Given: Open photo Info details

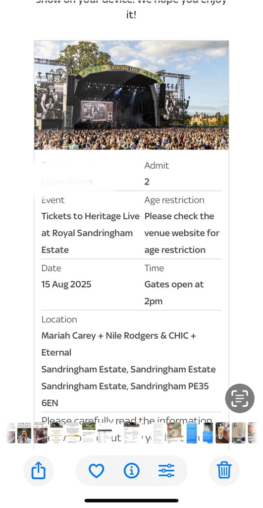Looking at the screenshot, I should 131,470.
